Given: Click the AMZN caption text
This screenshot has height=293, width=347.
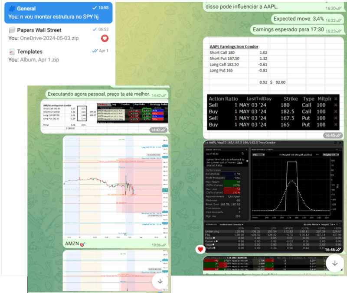Looking at the screenshot, I should coord(72,244).
